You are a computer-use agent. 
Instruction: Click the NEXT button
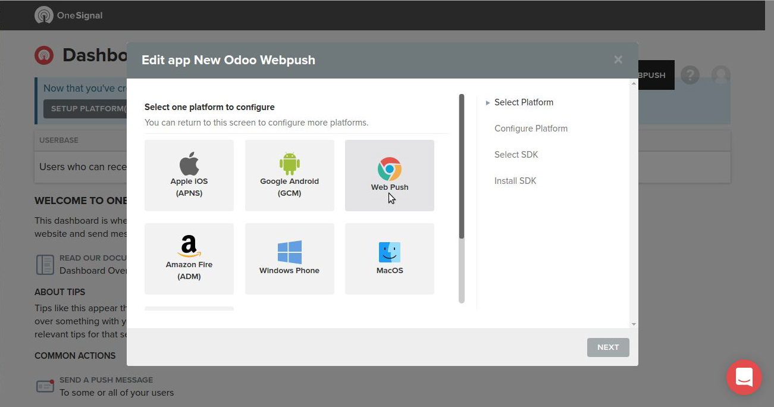pos(608,347)
